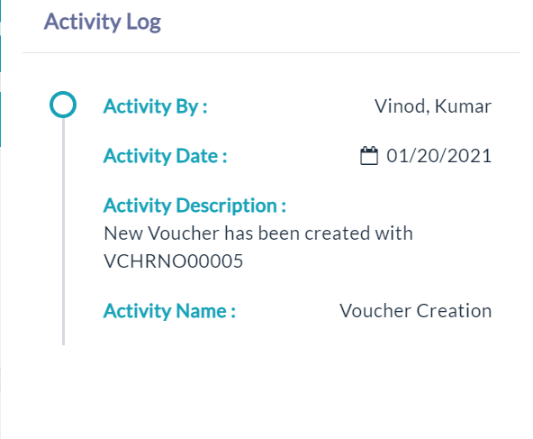The width and height of the screenshot is (533, 439).
Task: Click the Activity Log heading
Action: pyautogui.click(x=103, y=22)
